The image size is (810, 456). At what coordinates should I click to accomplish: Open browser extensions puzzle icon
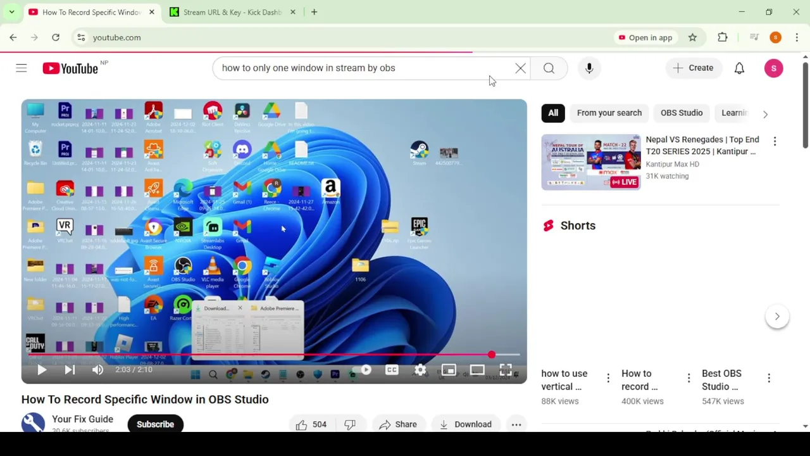(723, 37)
